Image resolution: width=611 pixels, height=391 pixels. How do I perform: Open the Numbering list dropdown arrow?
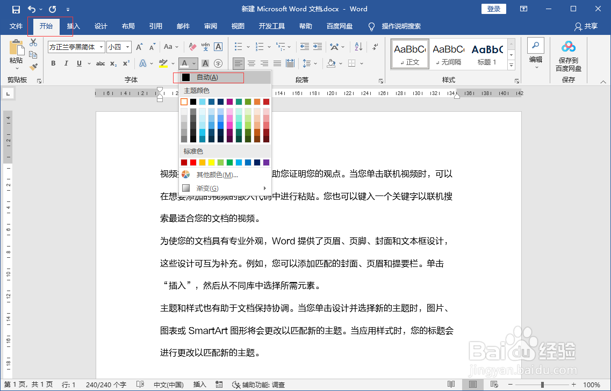coord(269,47)
